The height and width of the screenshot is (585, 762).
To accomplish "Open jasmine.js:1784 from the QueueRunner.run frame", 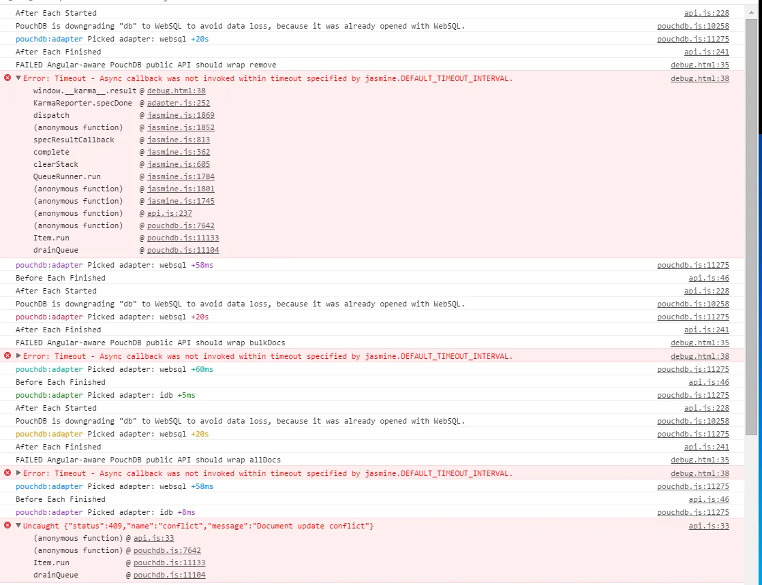I will tap(181, 176).
